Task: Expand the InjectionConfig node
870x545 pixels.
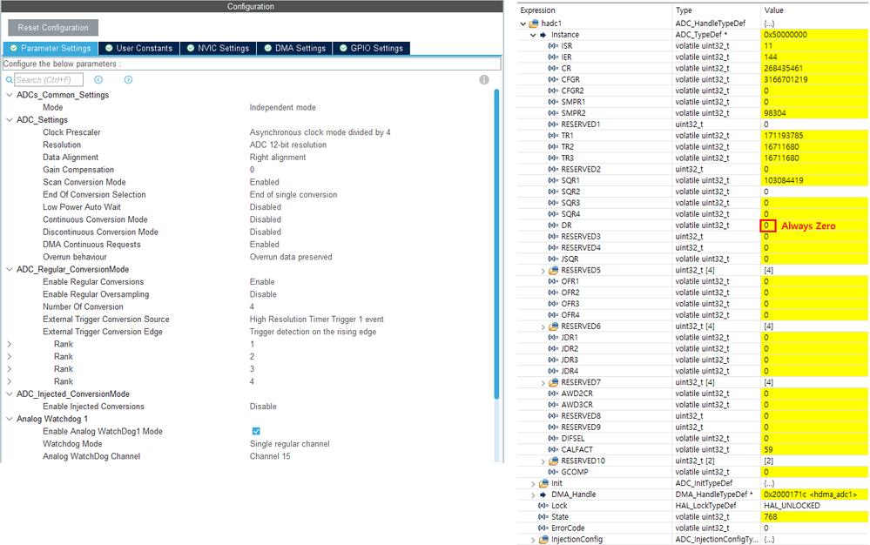Action: pyautogui.click(x=533, y=540)
